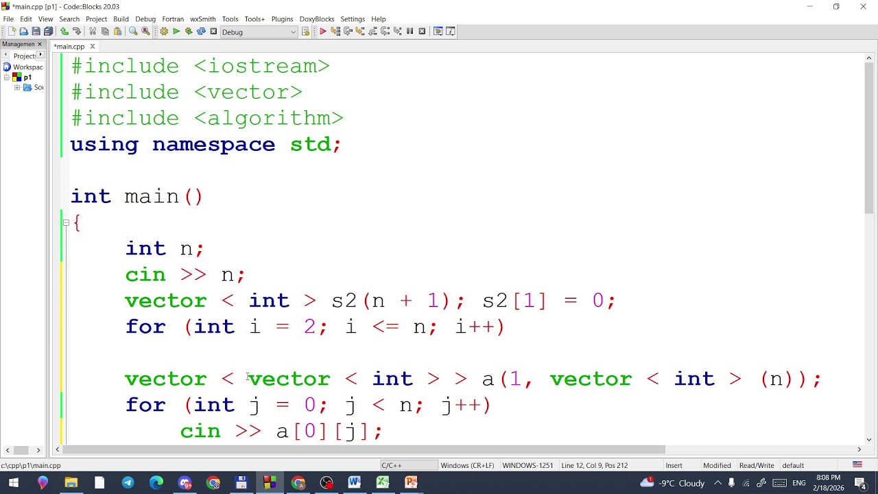Open the File menu

pos(8,19)
